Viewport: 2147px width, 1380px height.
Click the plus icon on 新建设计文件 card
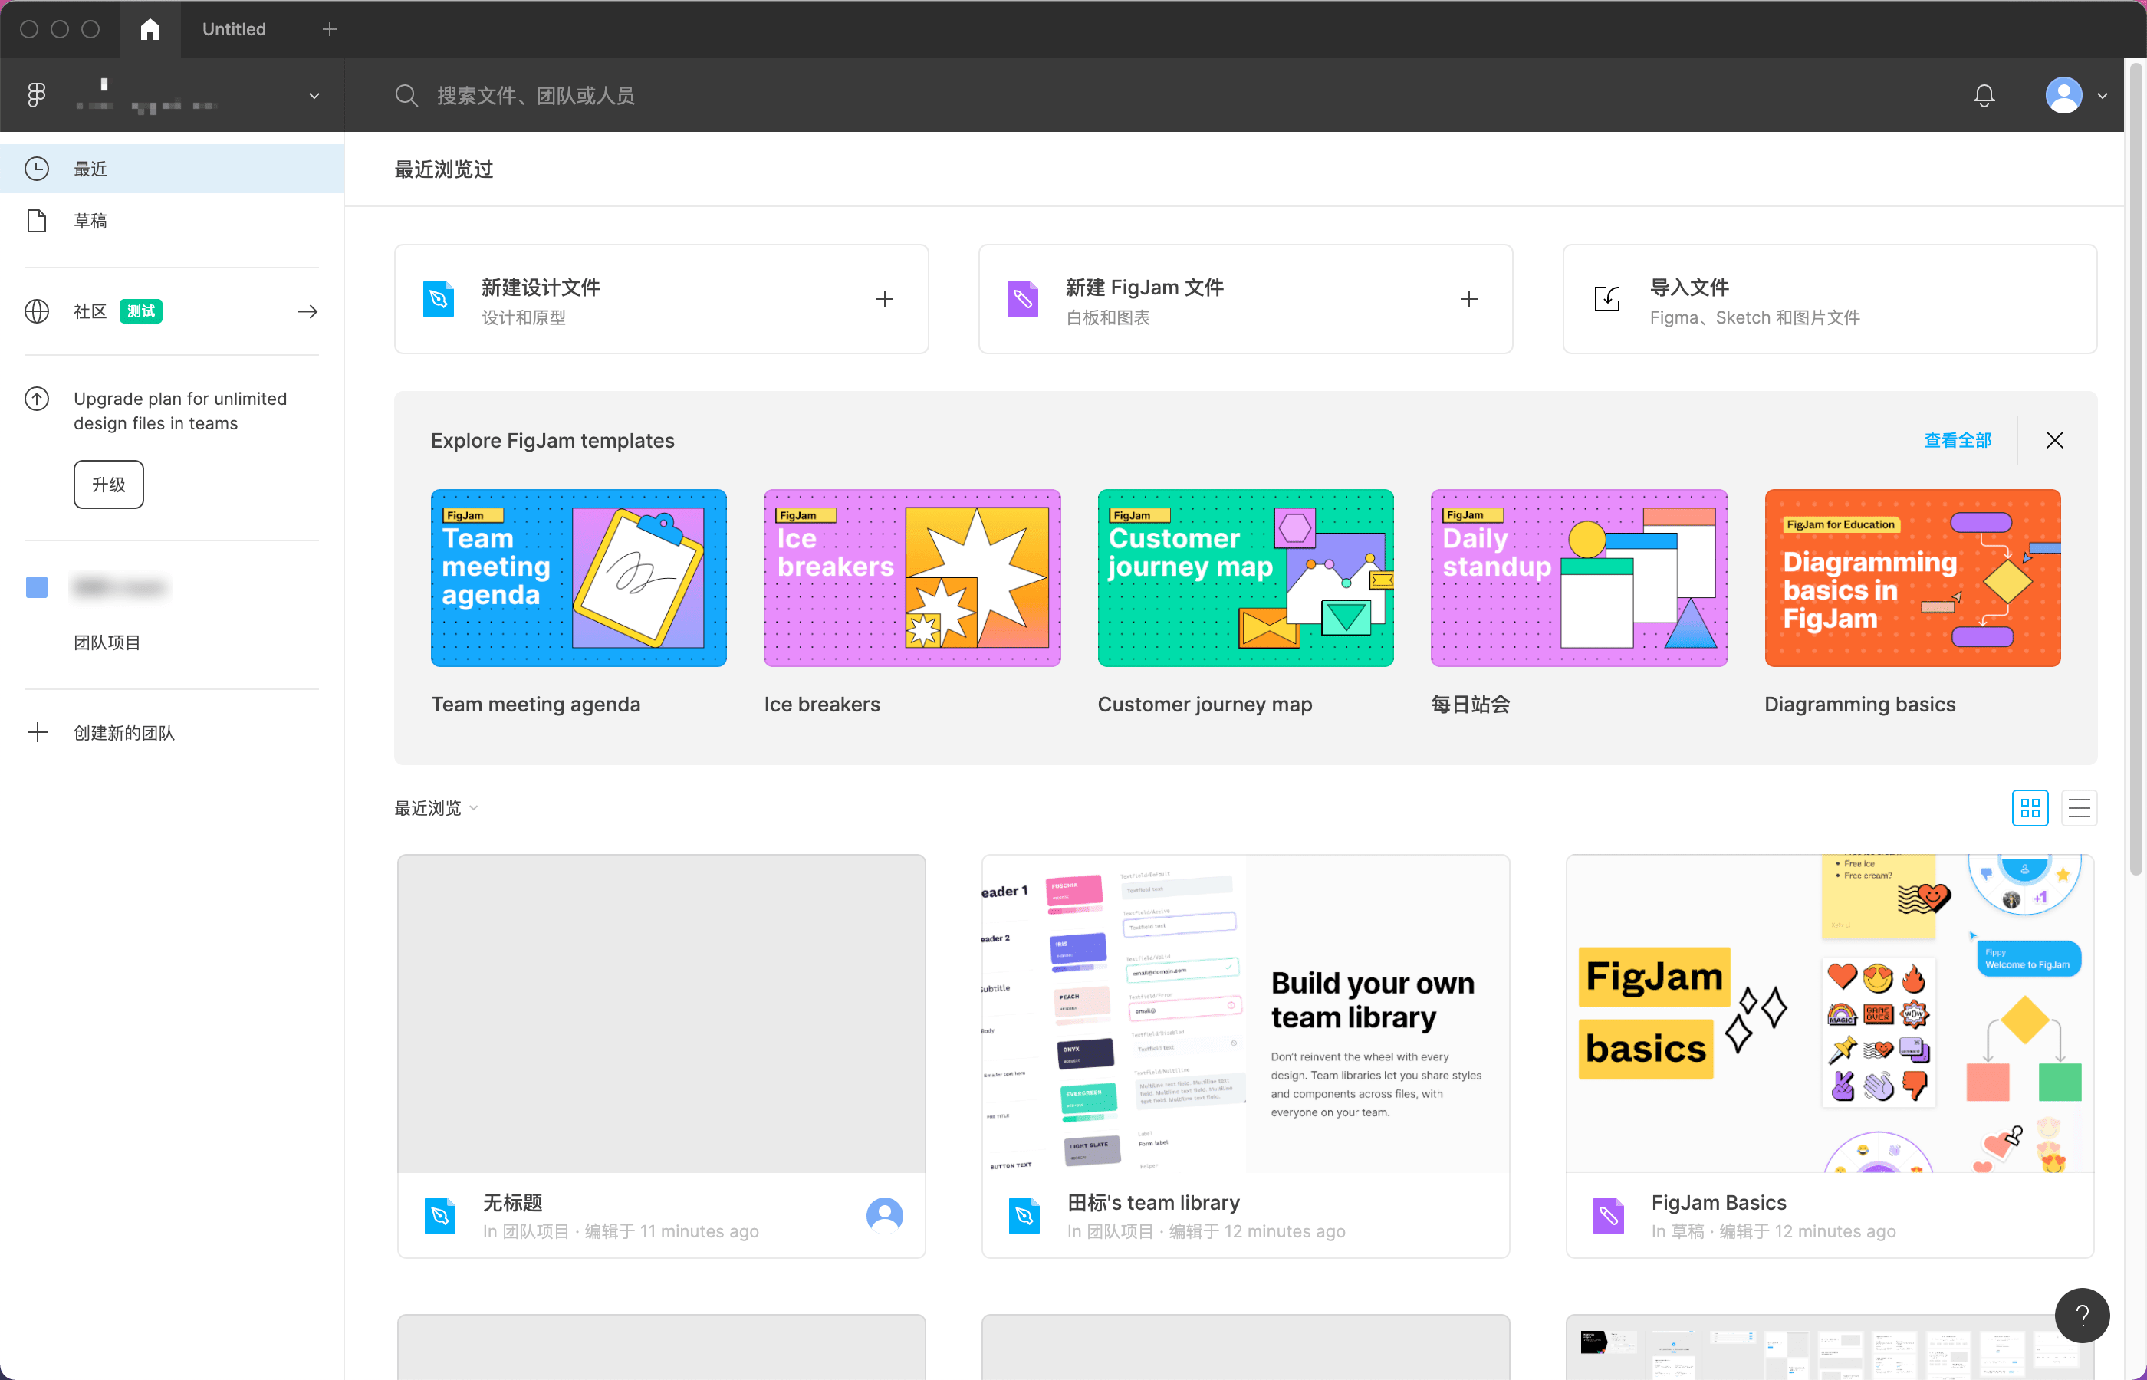click(884, 298)
